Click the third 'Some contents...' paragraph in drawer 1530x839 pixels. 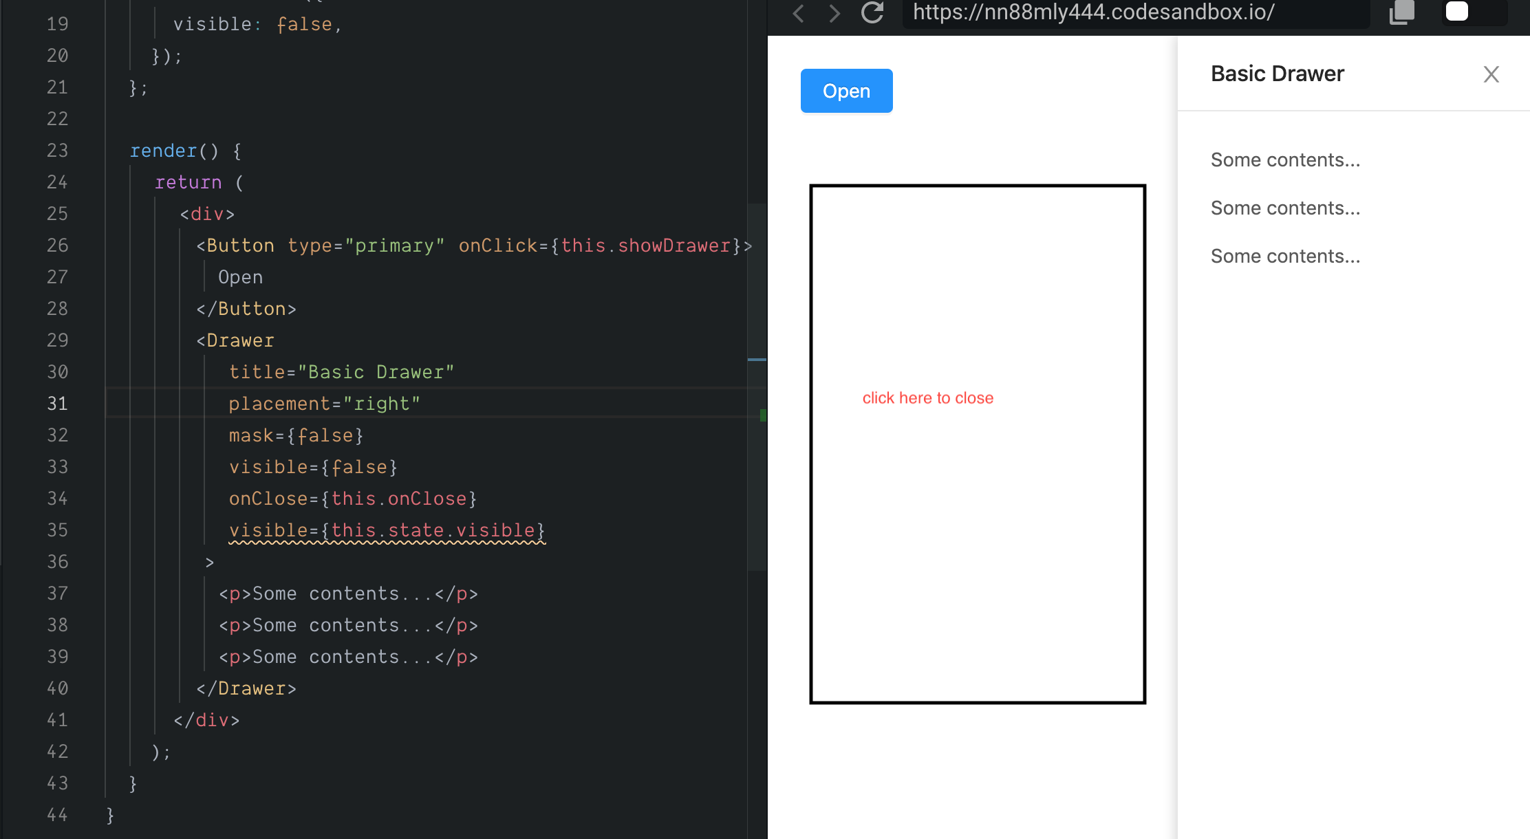coord(1285,257)
